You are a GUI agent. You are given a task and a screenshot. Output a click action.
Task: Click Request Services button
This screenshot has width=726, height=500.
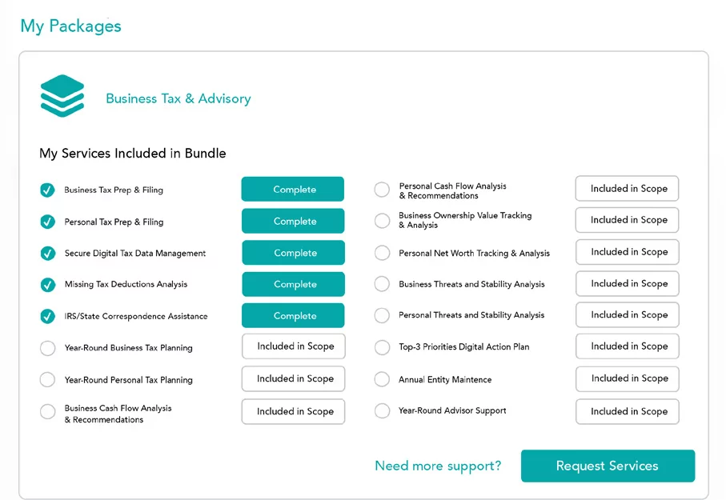click(x=608, y=466)
